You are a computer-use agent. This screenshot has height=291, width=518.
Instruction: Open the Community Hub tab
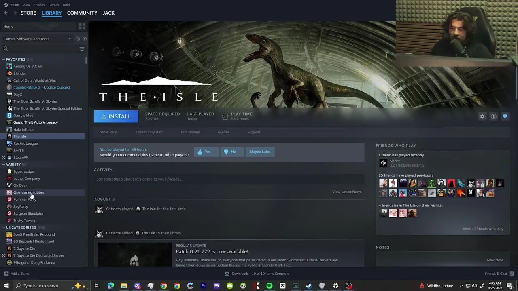coord(149,132)
